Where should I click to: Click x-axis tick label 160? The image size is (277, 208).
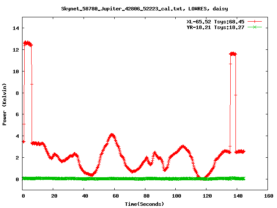coord(269,196)
